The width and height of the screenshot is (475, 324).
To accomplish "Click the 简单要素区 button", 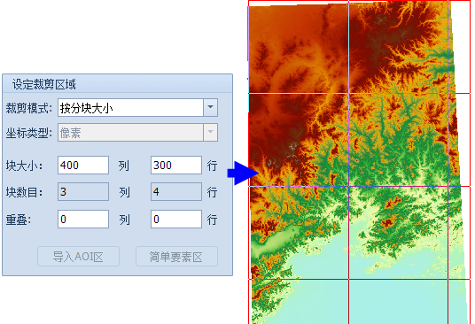I will 176,256.
